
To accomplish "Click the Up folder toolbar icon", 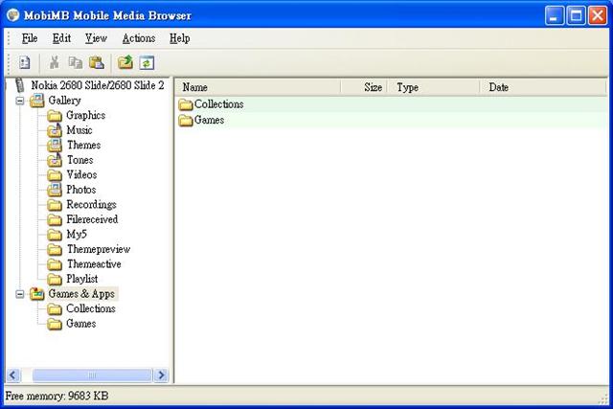I will 125,63.
